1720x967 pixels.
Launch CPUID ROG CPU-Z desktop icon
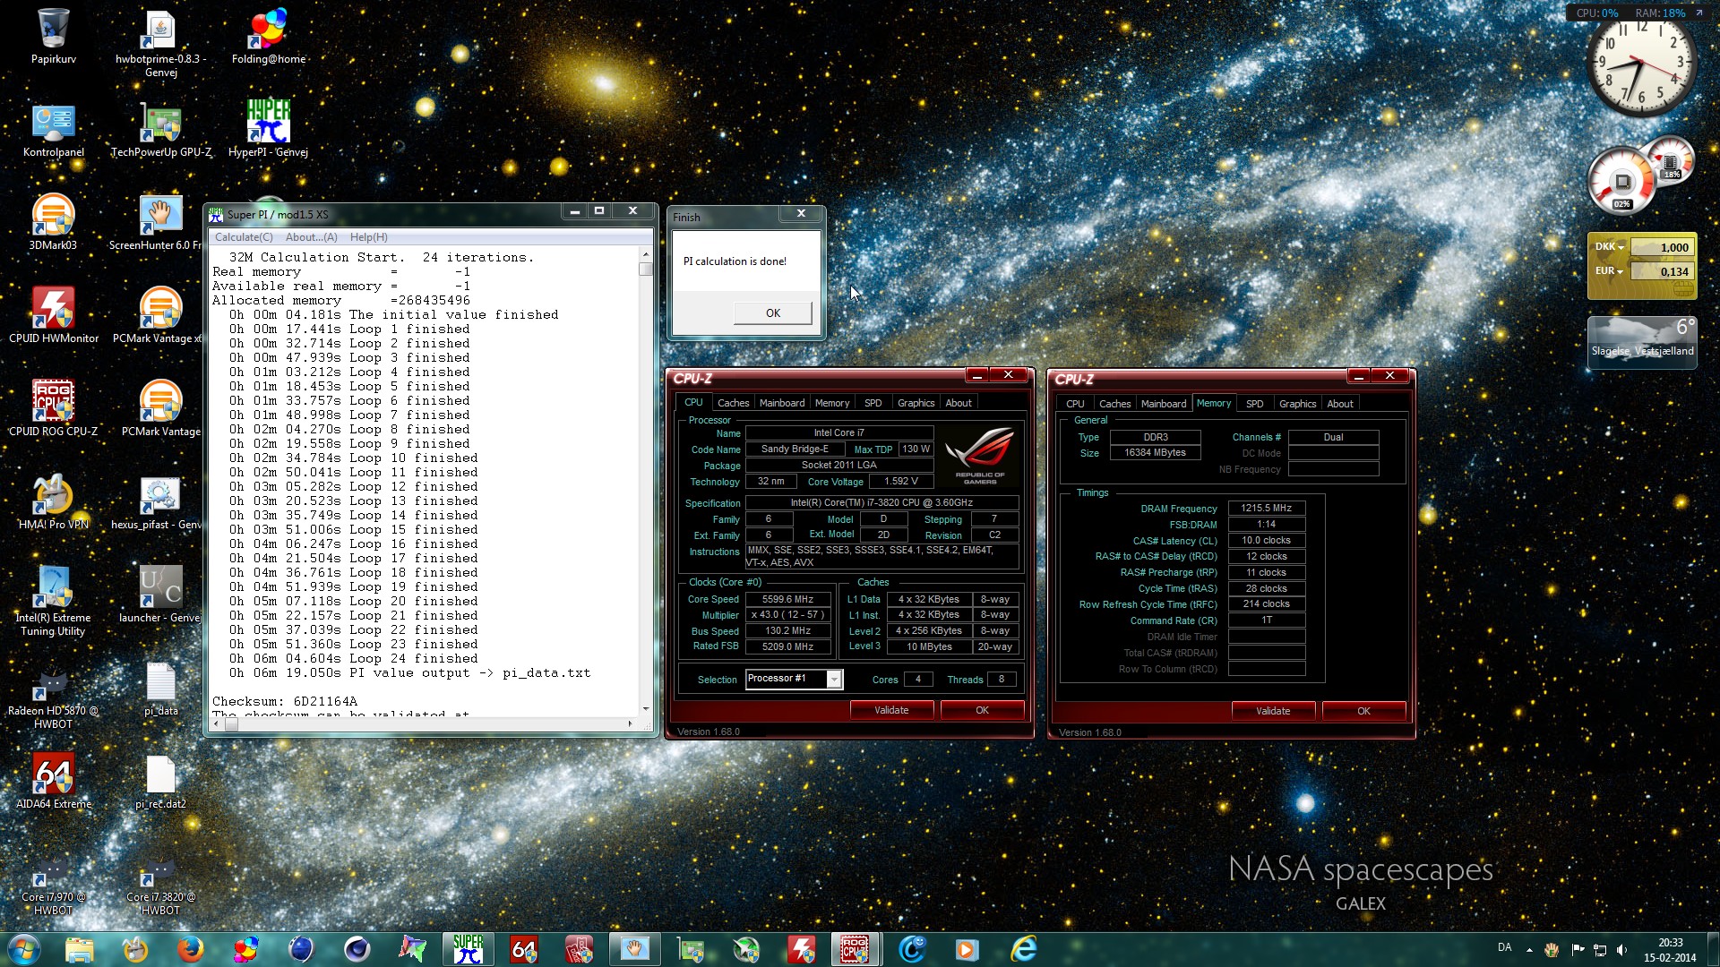point(53,409)
